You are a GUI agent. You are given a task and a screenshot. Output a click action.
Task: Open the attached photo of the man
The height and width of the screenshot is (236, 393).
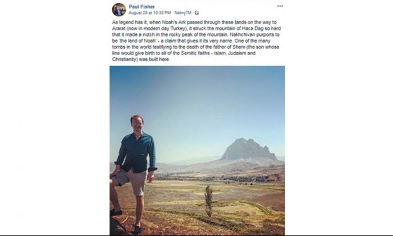[x=197, y=151]
